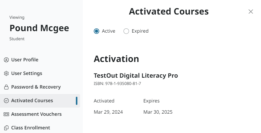Go to User Settings in sidebar
Image resolution: width=261 pixels, height=133 pixels.
click(27, 73)
